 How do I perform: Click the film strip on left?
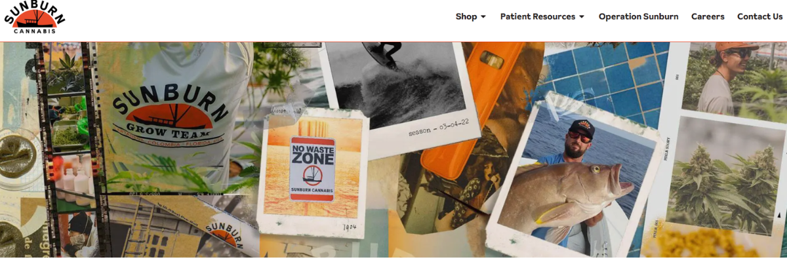[x=71, y=149]
